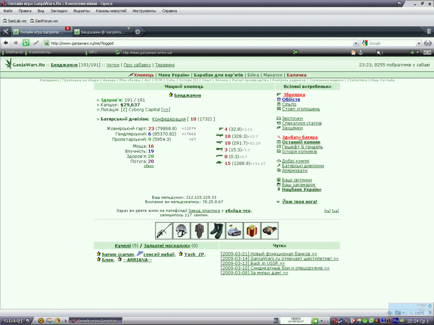Click the green arrow icon in taskbar
This screenshot has width=434, height=325.
coord(315,321)
